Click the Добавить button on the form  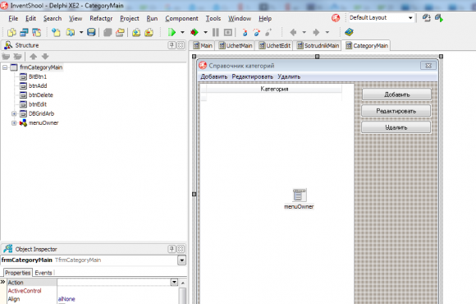point(396,94)
